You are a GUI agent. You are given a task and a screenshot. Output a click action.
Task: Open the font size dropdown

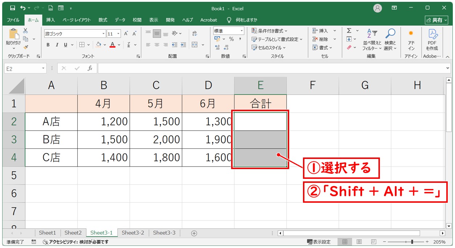click(119, 34)
